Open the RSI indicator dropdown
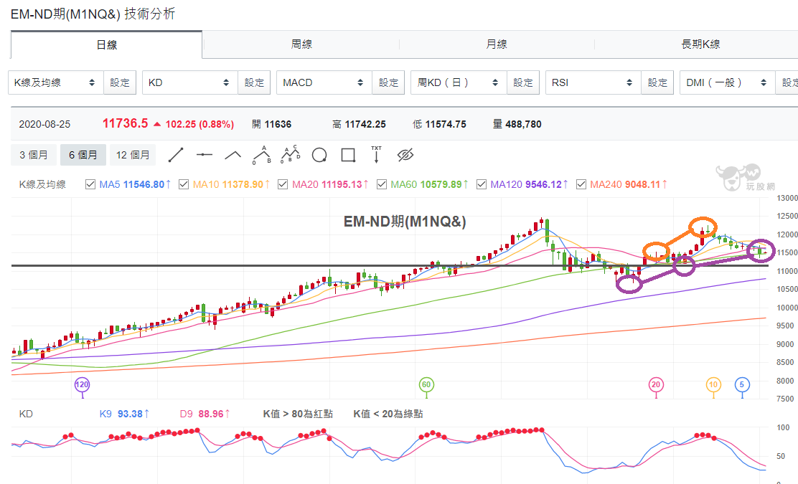The width and height of the screenshot is (798, 484). tap(593, 82)
